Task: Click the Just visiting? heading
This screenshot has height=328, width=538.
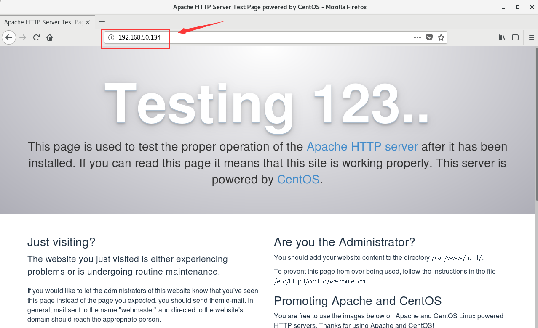Action: pyautogui.click(x=61, y=242)
